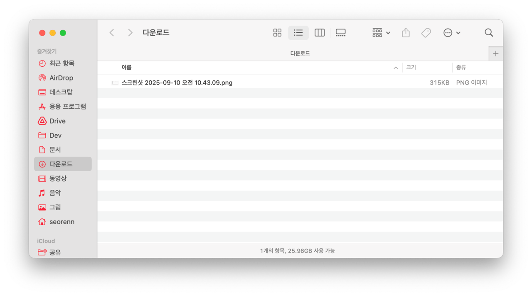The height and width of the screenshot is (296, 532).
Task: Select the 스크린샷 2025-09-10 PNG file
Action: 177,82
